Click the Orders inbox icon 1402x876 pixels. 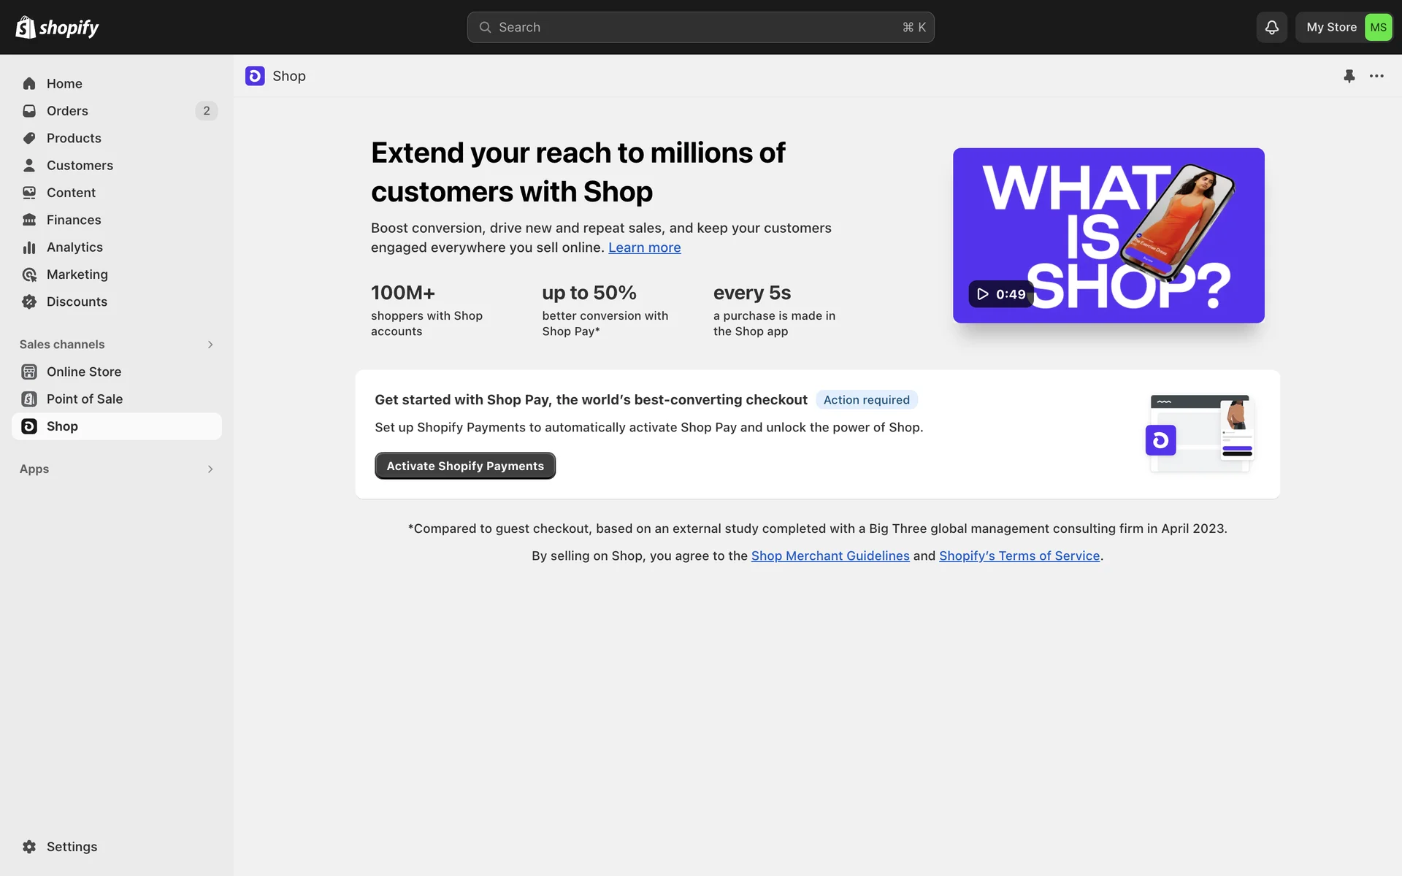(x=29, y=111)
